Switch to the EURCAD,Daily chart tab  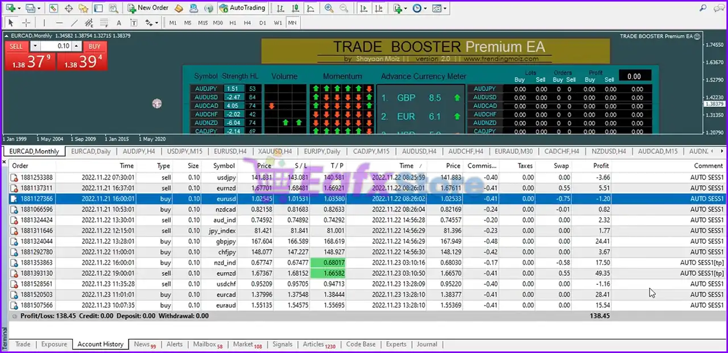[x=92, y=151]
